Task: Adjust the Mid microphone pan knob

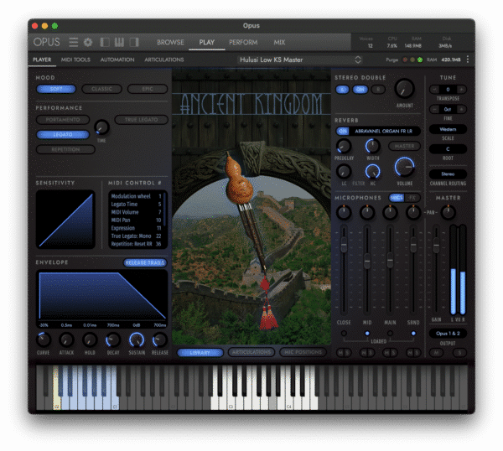Action: (367, 212)
